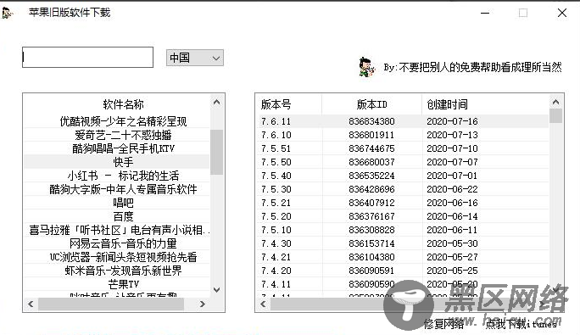Click the software list vertical scrollbar thumb
This screenshot has height=335, width=580.
(217, 152)
